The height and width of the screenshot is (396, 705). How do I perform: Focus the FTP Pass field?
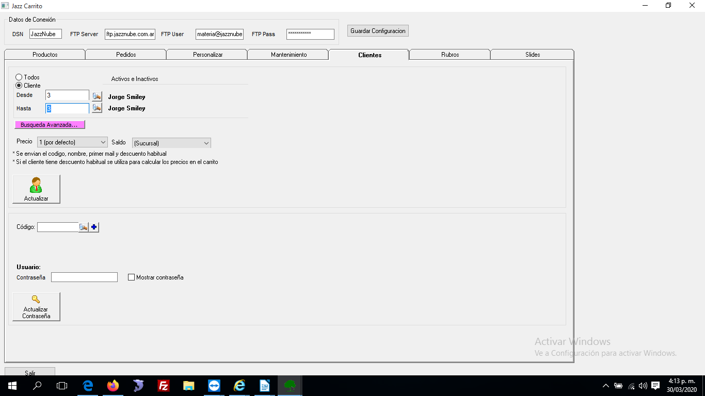point(310,34)
